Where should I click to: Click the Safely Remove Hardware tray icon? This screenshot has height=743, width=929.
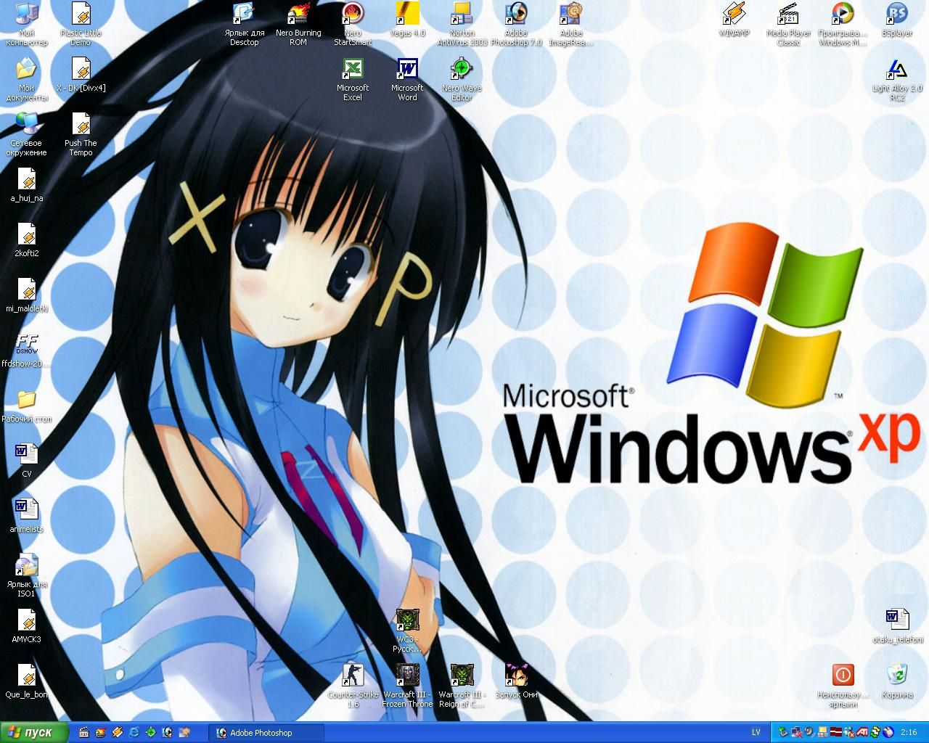coord(783,732)
